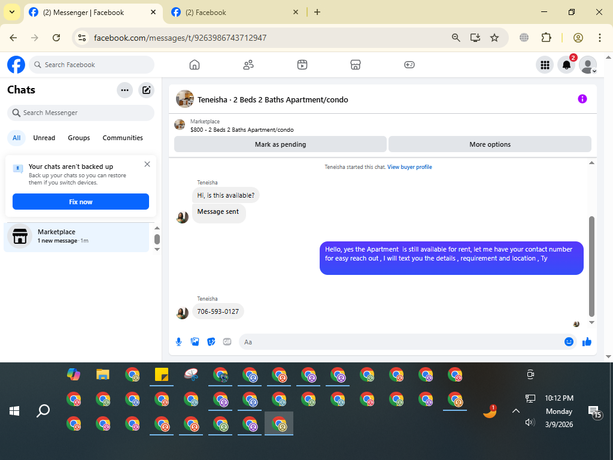Open Windows Start menu
The height and width of the screenshot is (460, 613).
click(x=14, y=411)
